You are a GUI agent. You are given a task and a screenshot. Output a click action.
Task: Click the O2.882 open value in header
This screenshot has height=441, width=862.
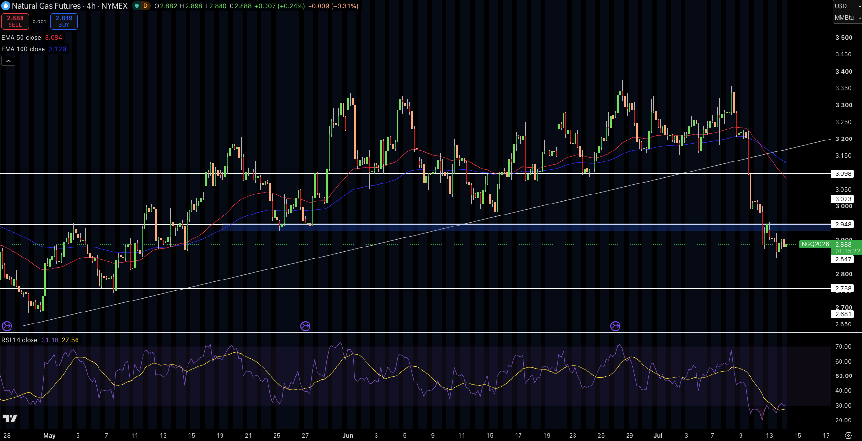[x=166, y=6]
